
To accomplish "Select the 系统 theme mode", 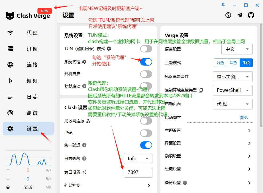I will (x=246, y=63).
